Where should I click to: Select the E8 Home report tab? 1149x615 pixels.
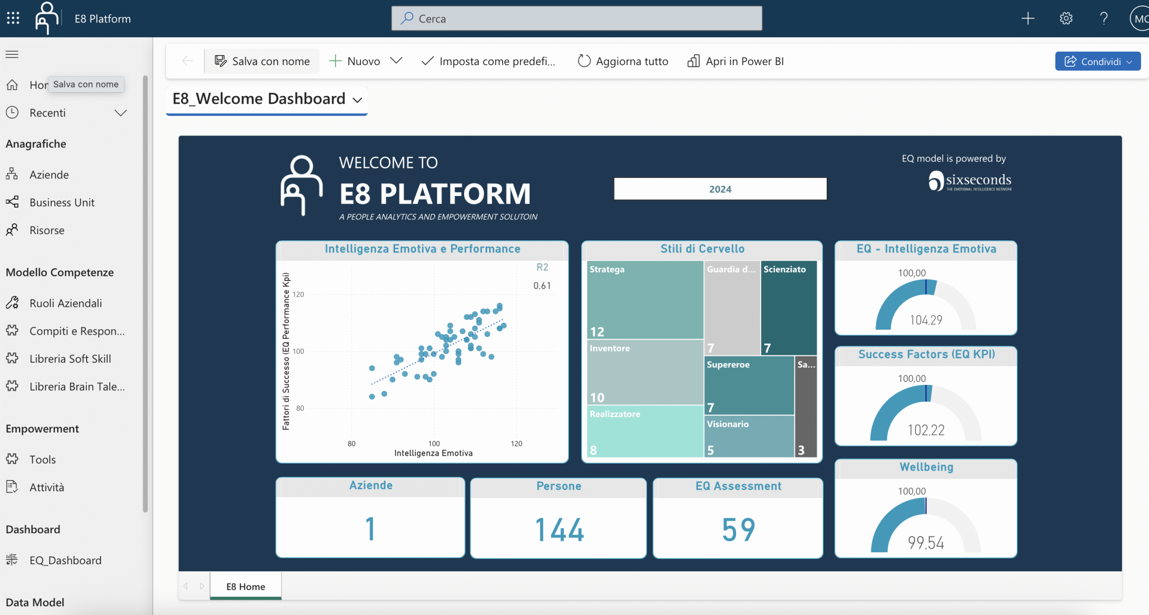click(x=246, y=586)
